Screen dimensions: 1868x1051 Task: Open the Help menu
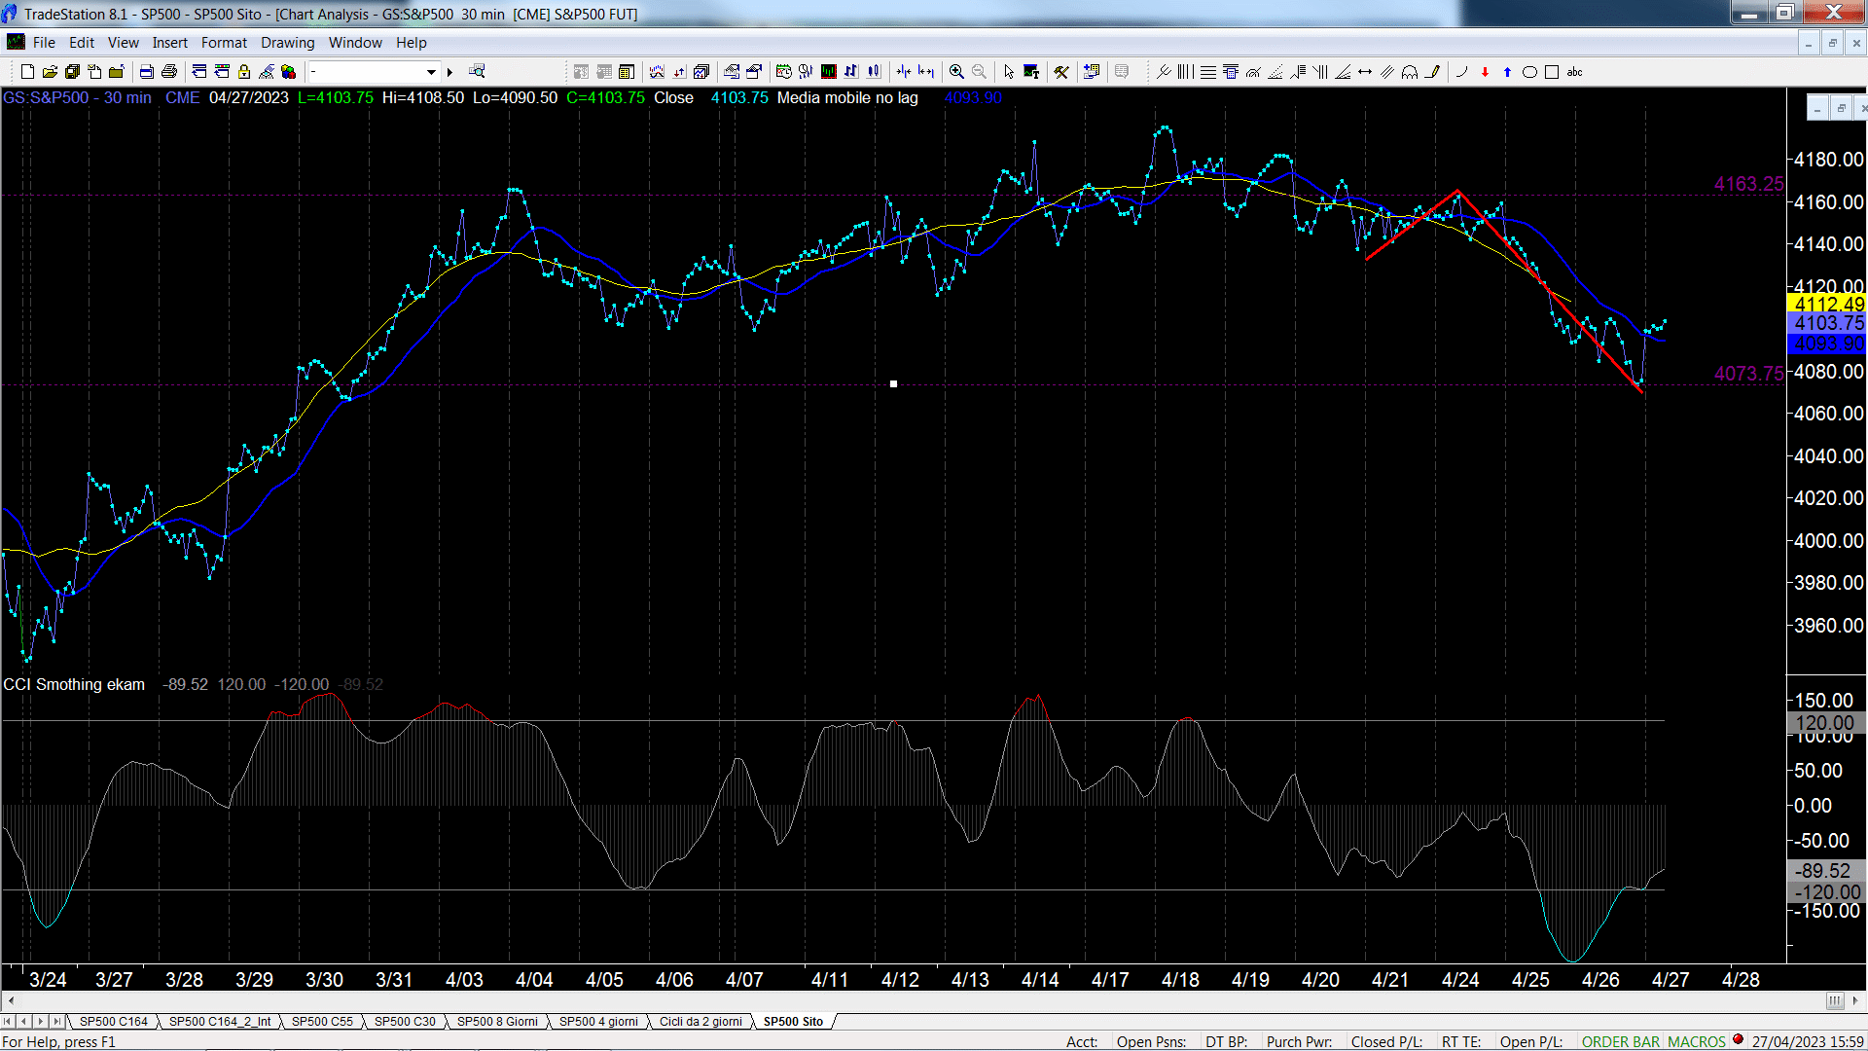pos(412,43)
